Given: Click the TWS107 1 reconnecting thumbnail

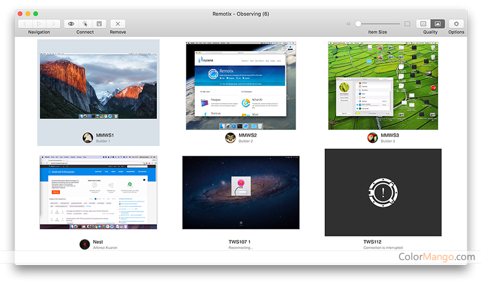Looking at the screenshot, I should [x=241, y=192].
